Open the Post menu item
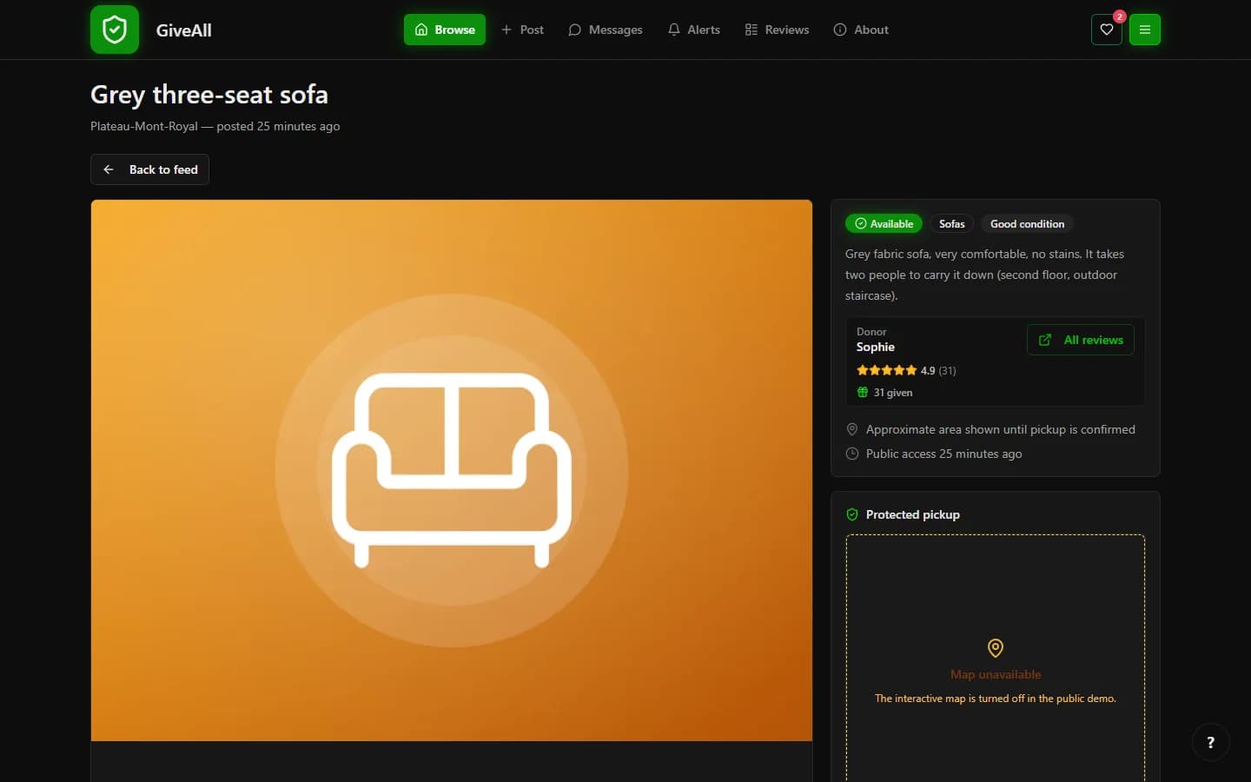 click(x=522, y=30)
